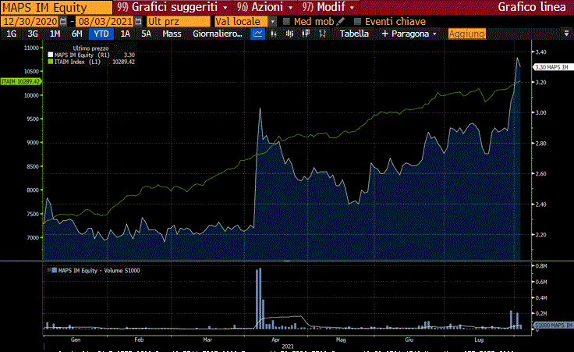Click the Feb month label on time axis
The image size is (574, 352).
tap(139, 340)
